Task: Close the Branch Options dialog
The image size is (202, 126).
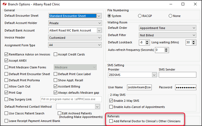Action: tap(195, 4)
